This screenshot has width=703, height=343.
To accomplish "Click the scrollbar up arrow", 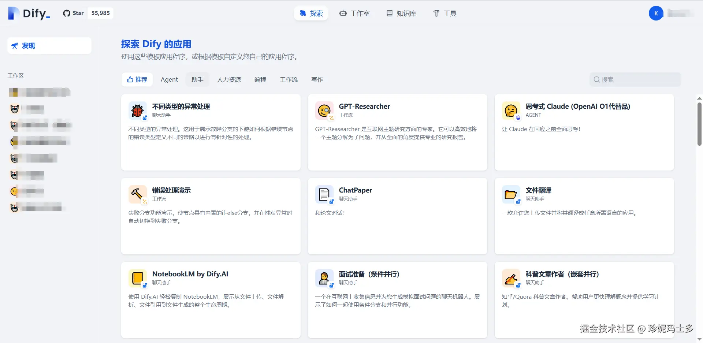I will (x=699, y=98).
